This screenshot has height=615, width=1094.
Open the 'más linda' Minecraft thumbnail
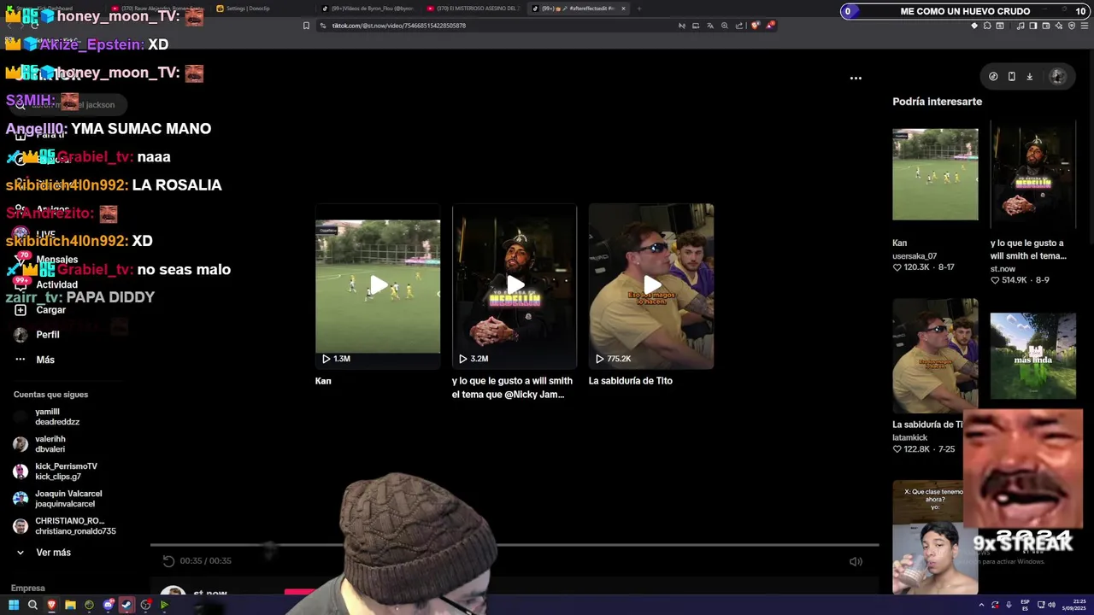tap(1033, 355)
